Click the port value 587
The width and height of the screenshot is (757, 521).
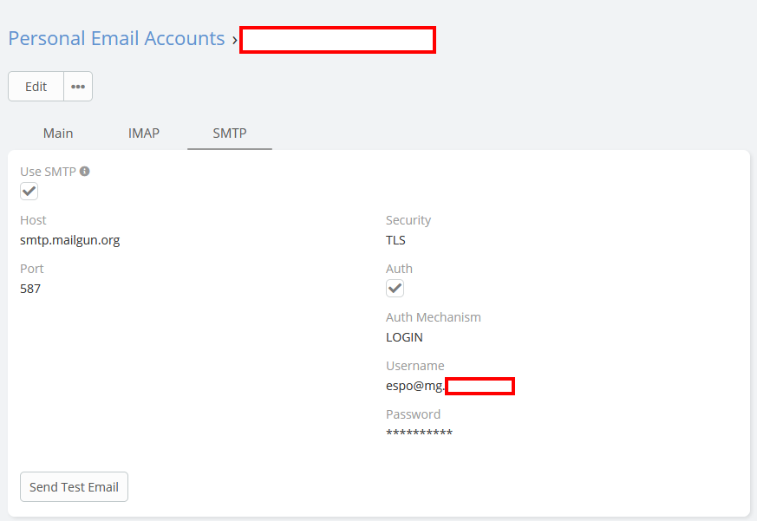30,289
